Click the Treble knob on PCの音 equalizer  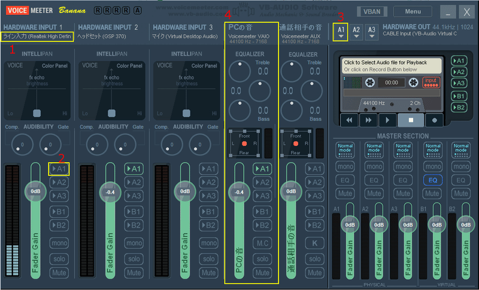pos(239,71)
